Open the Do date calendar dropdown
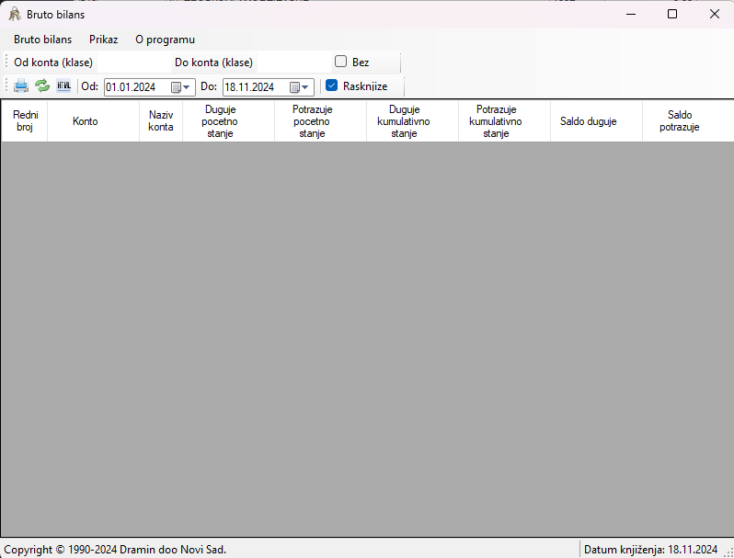 click(x=301, y=87)
